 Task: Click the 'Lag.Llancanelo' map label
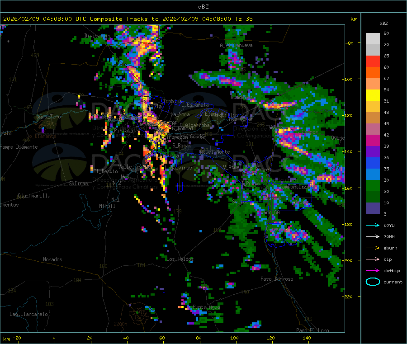28,314
